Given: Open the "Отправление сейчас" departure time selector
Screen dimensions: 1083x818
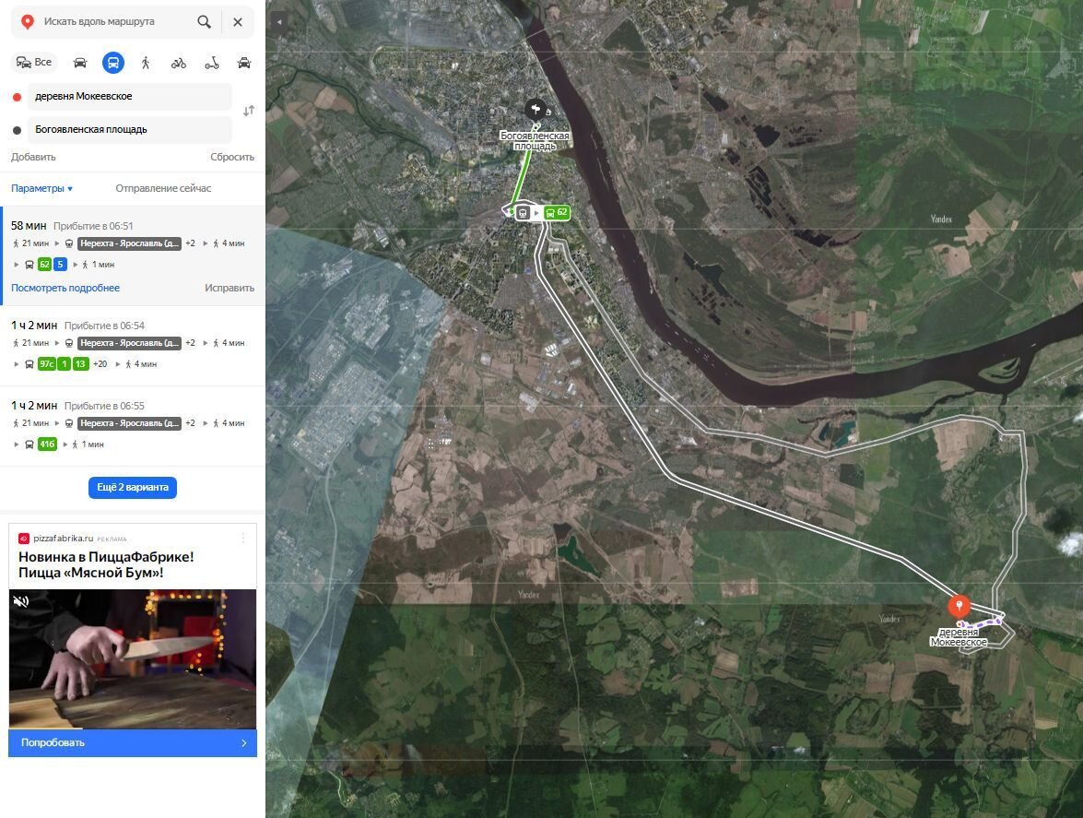Looking at the screenshot, I should pos(163,188).
